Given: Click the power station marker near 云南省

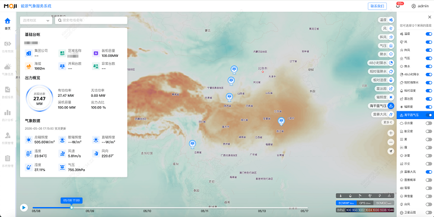Looking at the screenshot, I should [x=193, y=144].
